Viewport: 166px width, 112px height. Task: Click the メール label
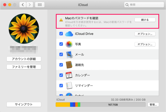(80, 54)
